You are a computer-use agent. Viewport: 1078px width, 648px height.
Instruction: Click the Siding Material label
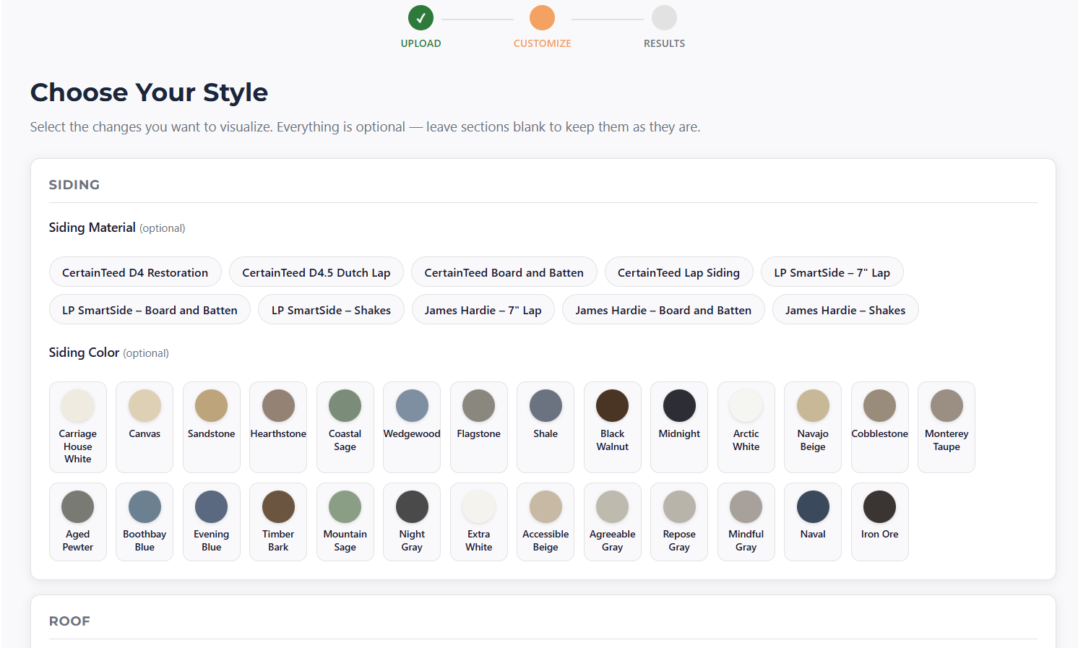click(x=92, y=228)
